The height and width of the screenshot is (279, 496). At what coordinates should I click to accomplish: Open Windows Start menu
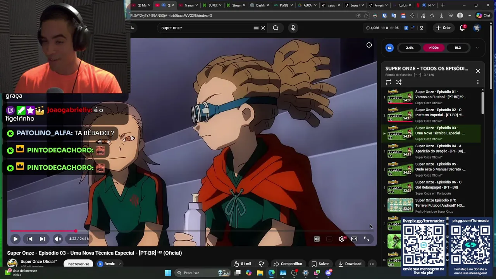point(168,273)
